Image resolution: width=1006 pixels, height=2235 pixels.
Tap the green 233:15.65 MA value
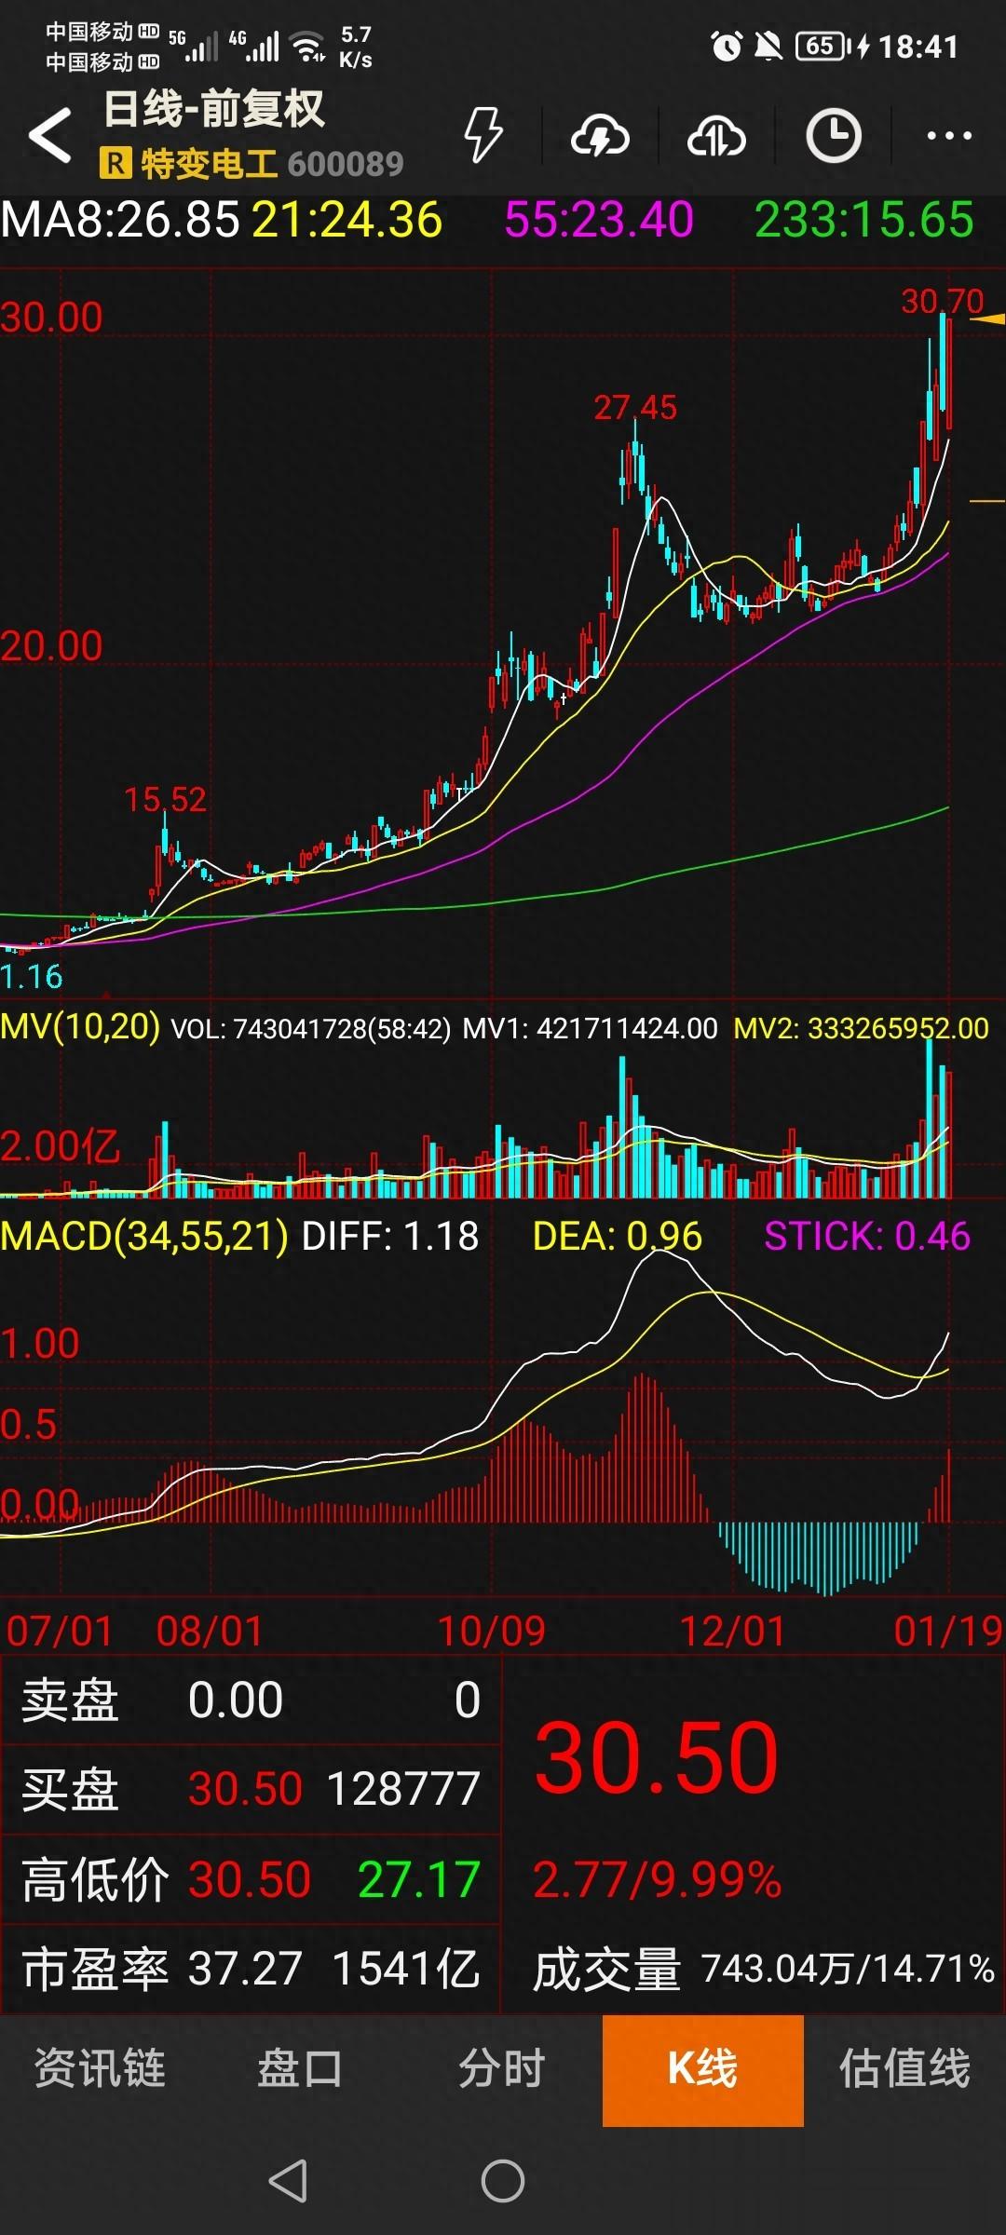pos(864,221)
